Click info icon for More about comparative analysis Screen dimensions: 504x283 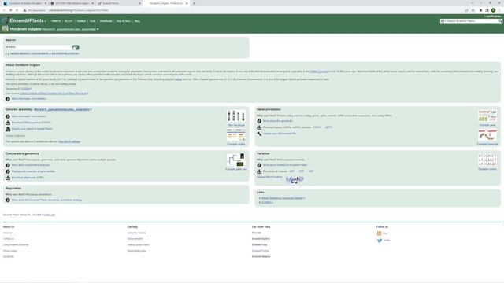pos(8,165)
